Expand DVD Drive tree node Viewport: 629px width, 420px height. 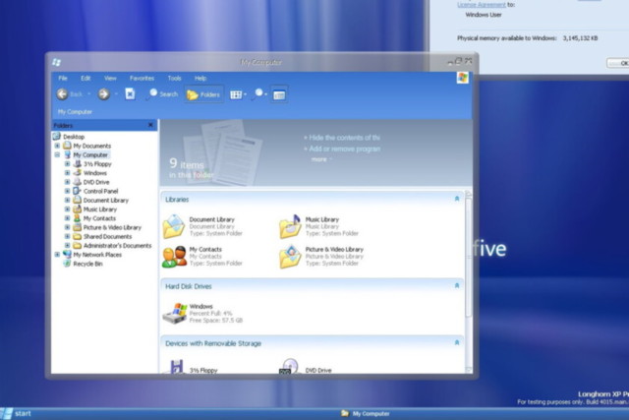coord(68,182)
